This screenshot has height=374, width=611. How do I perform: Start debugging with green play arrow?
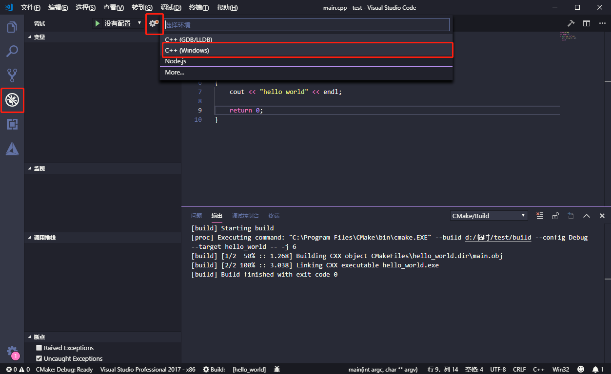coord(98,23)
